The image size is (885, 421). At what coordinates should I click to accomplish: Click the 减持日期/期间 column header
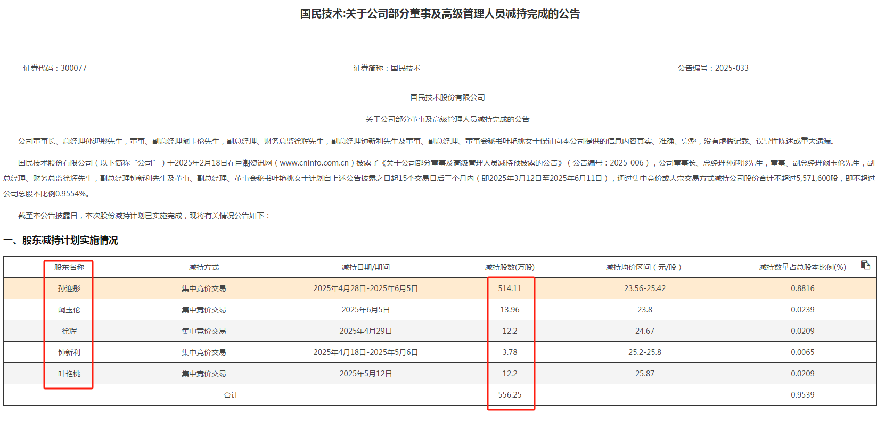pos(366,267)
